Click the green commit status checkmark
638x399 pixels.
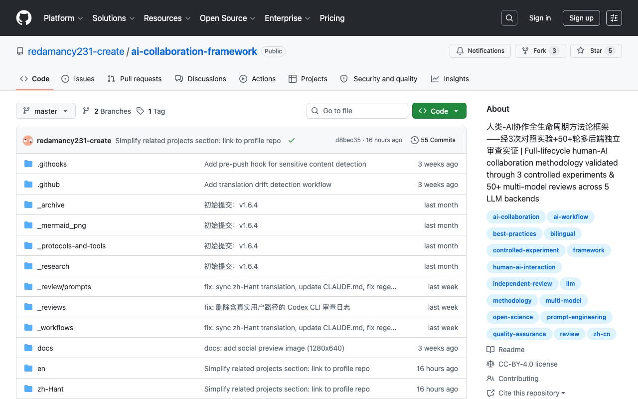click(292, 141)
